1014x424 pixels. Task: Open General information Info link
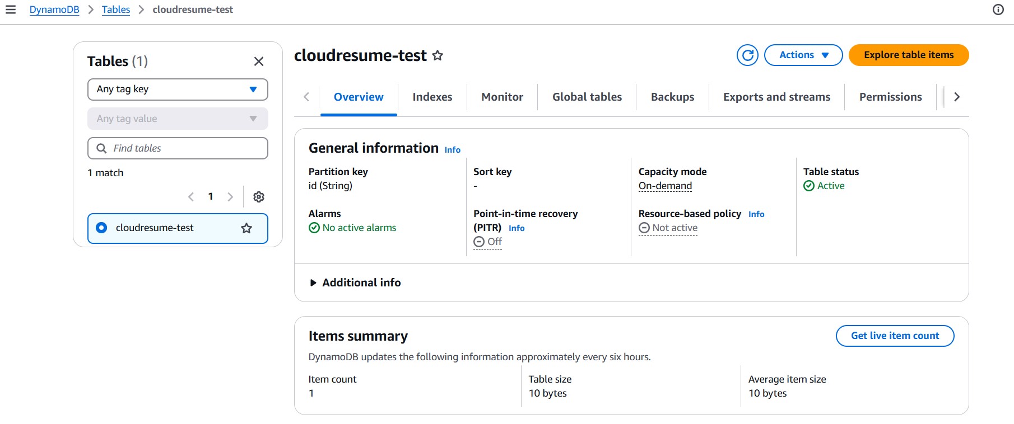pos(453,150)
